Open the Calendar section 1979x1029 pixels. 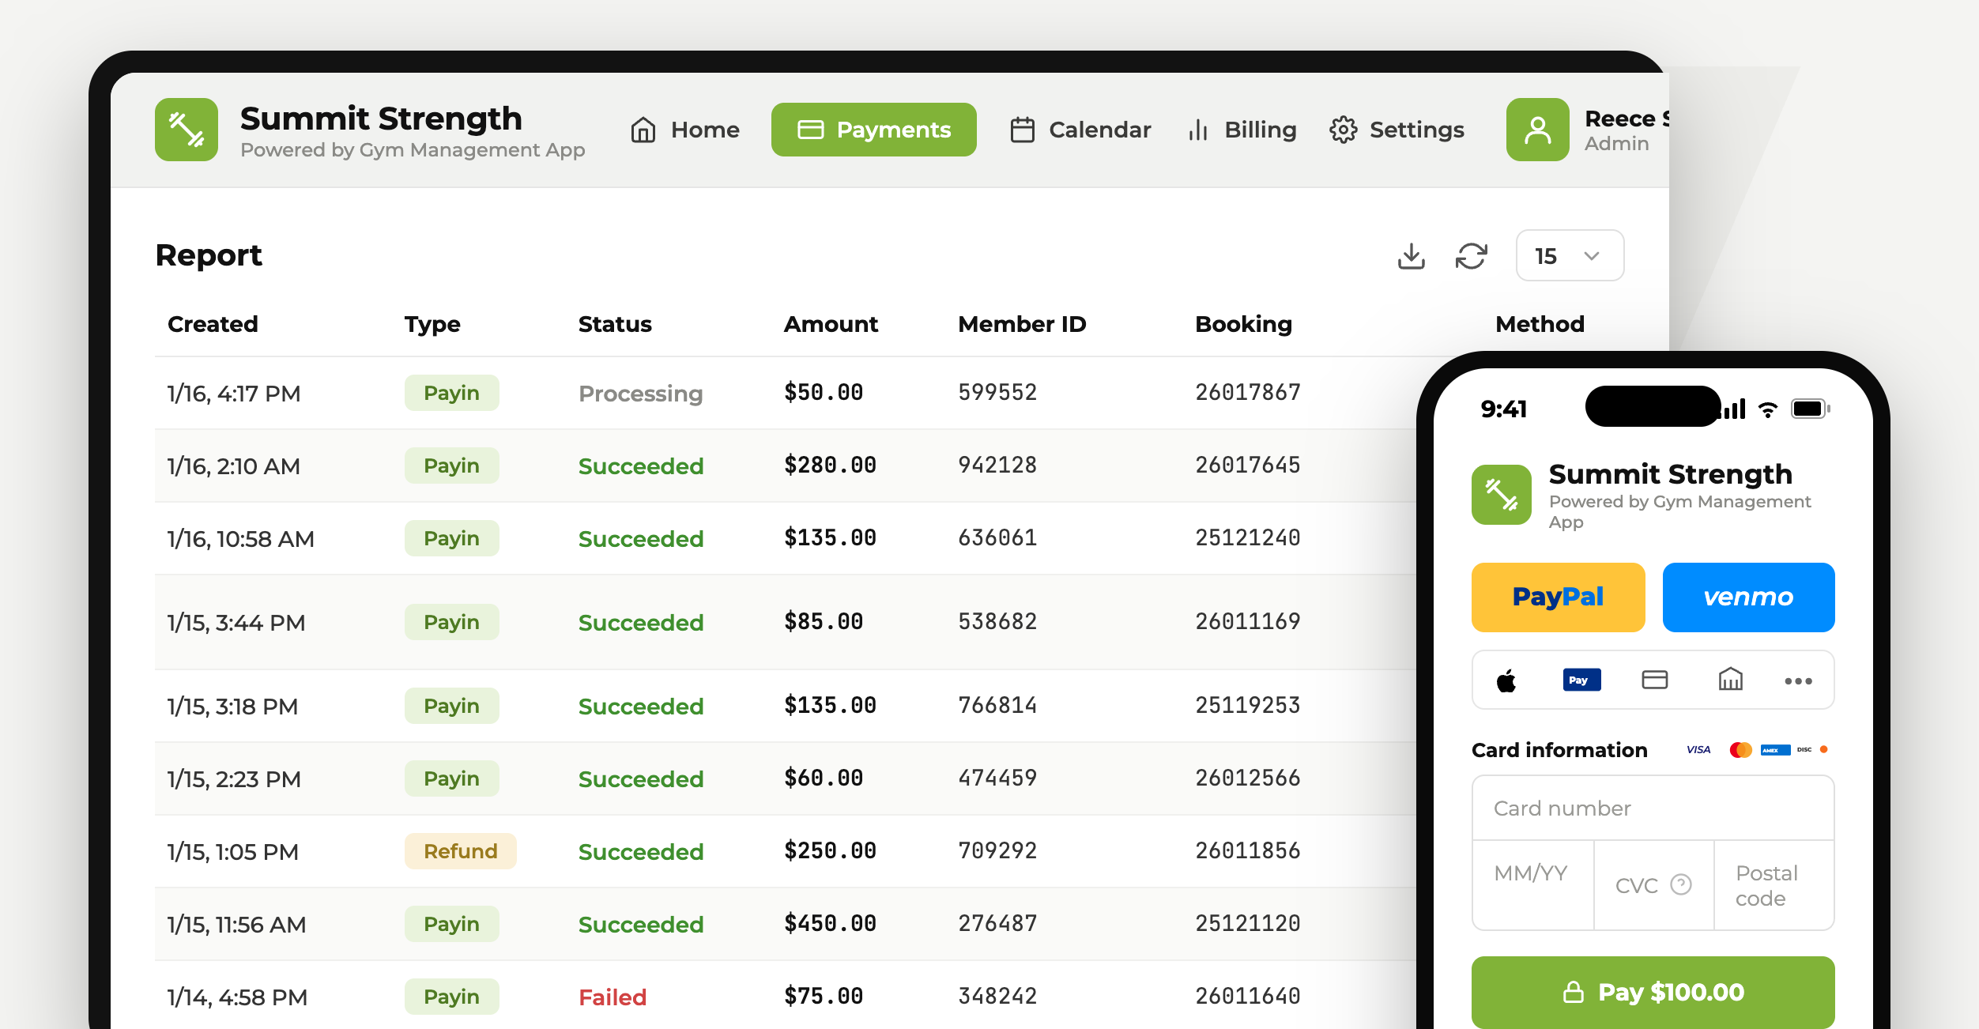coord(1080,130)
